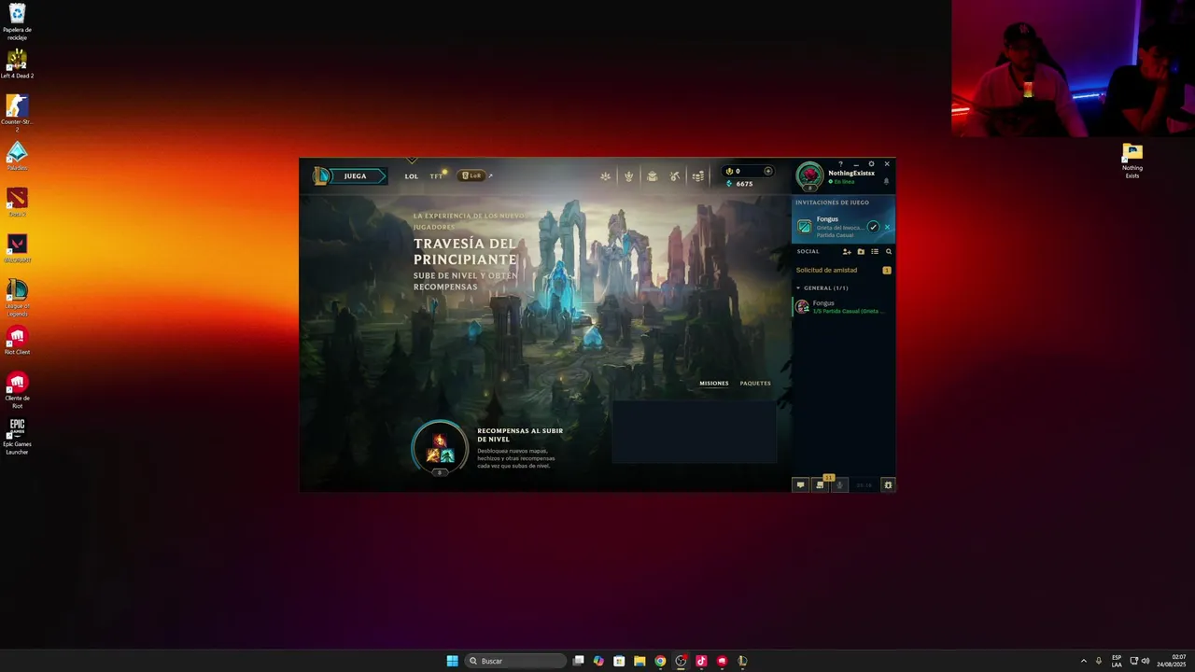
Task: Open the Store coins icon
Action: coord(698,175)
